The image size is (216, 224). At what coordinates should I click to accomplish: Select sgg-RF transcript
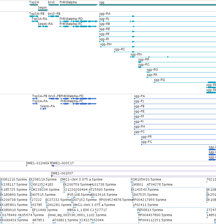click(158, 37)
